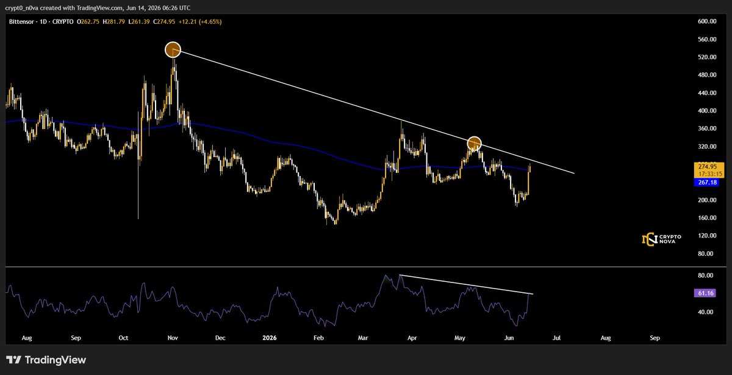Click the 600.00 price axis label
Image resolution: width=732 pixels, height=375 pixels.
(706, 22)
